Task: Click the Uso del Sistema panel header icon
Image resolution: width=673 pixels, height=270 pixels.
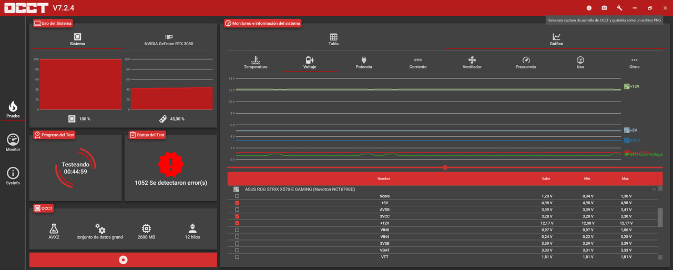Action: tap(37, 23)
